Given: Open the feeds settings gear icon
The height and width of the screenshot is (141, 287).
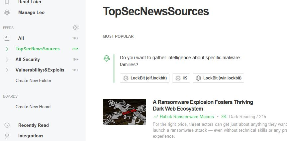Looking at the screenshot, I should (x=76, y=27).
